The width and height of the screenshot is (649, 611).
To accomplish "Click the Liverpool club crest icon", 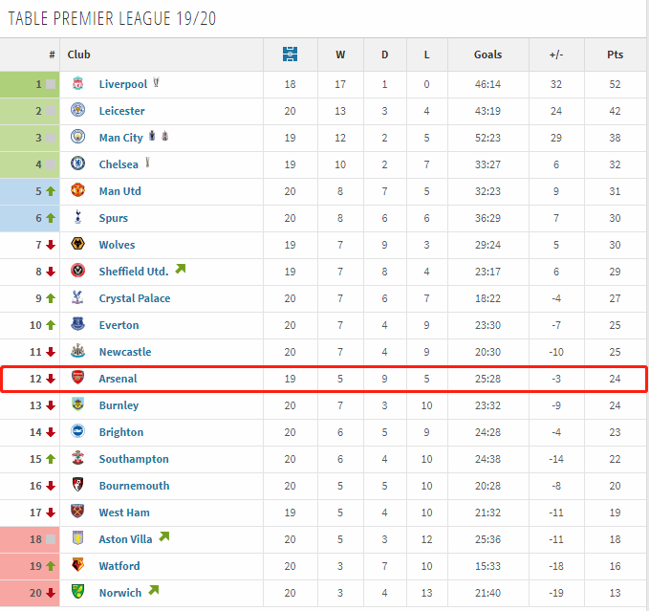I will pos(77,84).
